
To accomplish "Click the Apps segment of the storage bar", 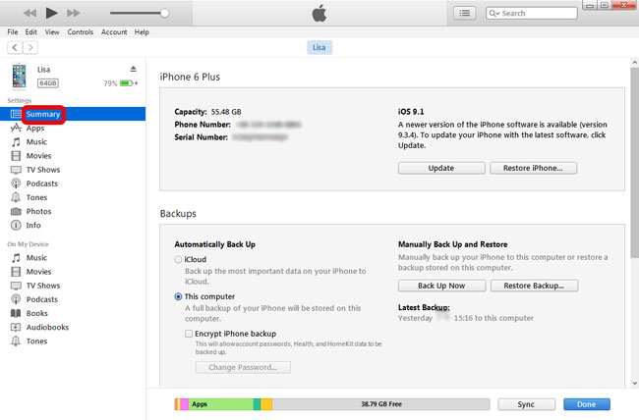I will tap(220, 404).
